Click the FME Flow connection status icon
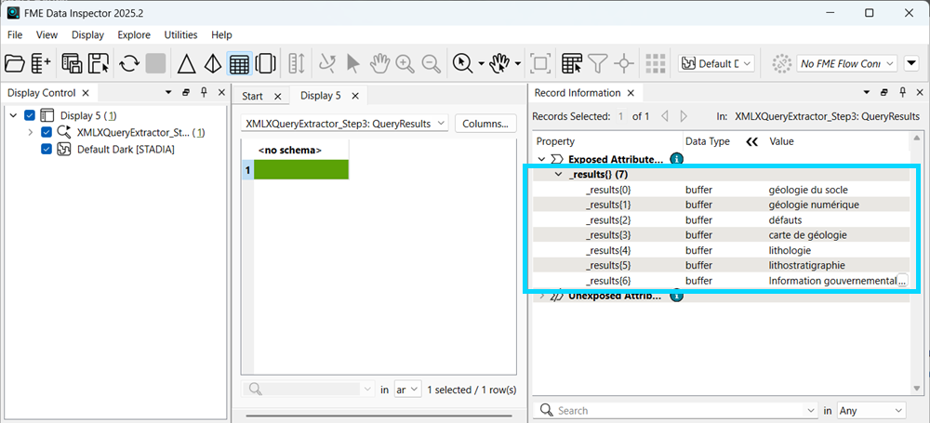 click(x=782, y=63)
